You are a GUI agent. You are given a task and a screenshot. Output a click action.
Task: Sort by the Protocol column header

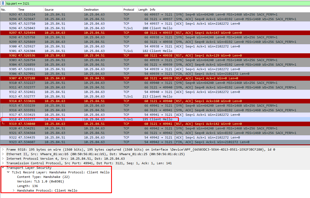tap(130, 10)
